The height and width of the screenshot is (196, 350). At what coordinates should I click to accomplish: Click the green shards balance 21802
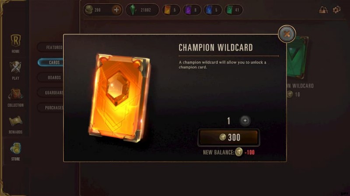142,10
